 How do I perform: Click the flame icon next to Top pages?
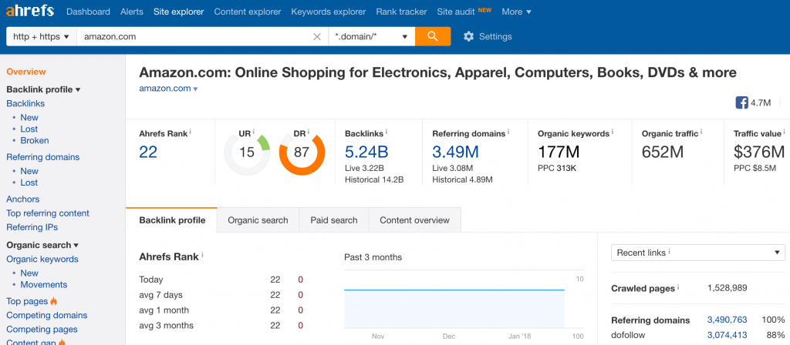pos(54,301)
